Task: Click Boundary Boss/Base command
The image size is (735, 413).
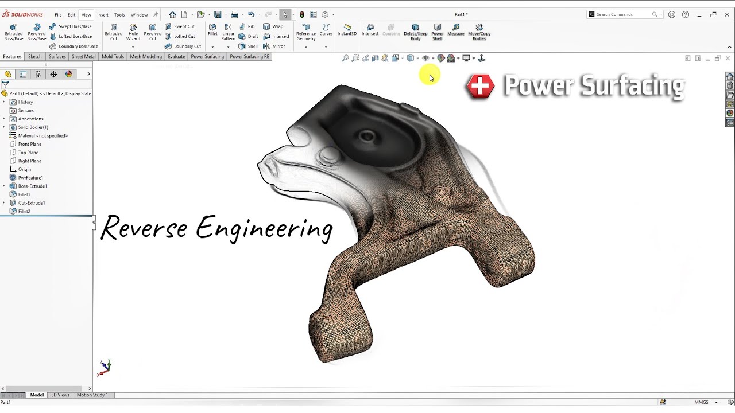Action: coord(73,46)
